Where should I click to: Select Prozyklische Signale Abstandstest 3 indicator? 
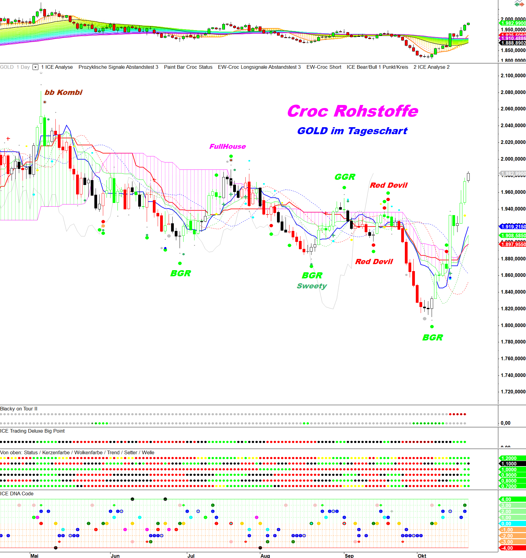click(x=118, y=67)
